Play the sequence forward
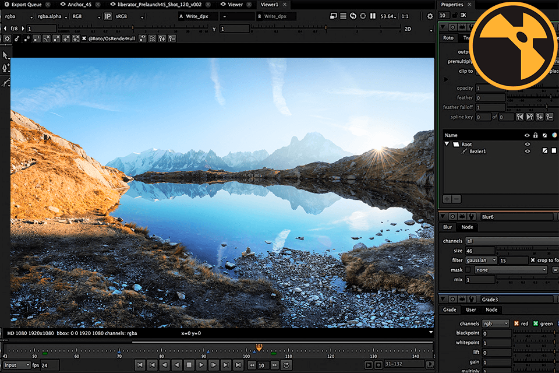 tap(201, 365)
